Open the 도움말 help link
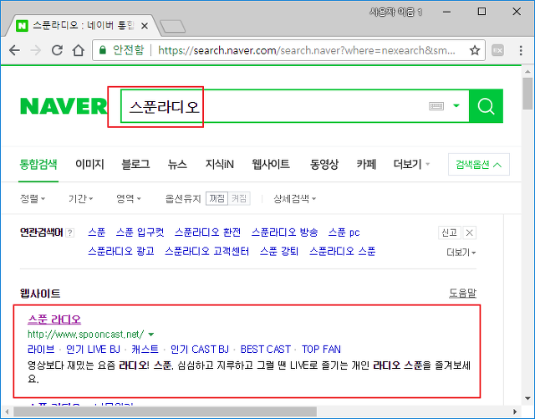535x419 pixels. coord(462,293)
